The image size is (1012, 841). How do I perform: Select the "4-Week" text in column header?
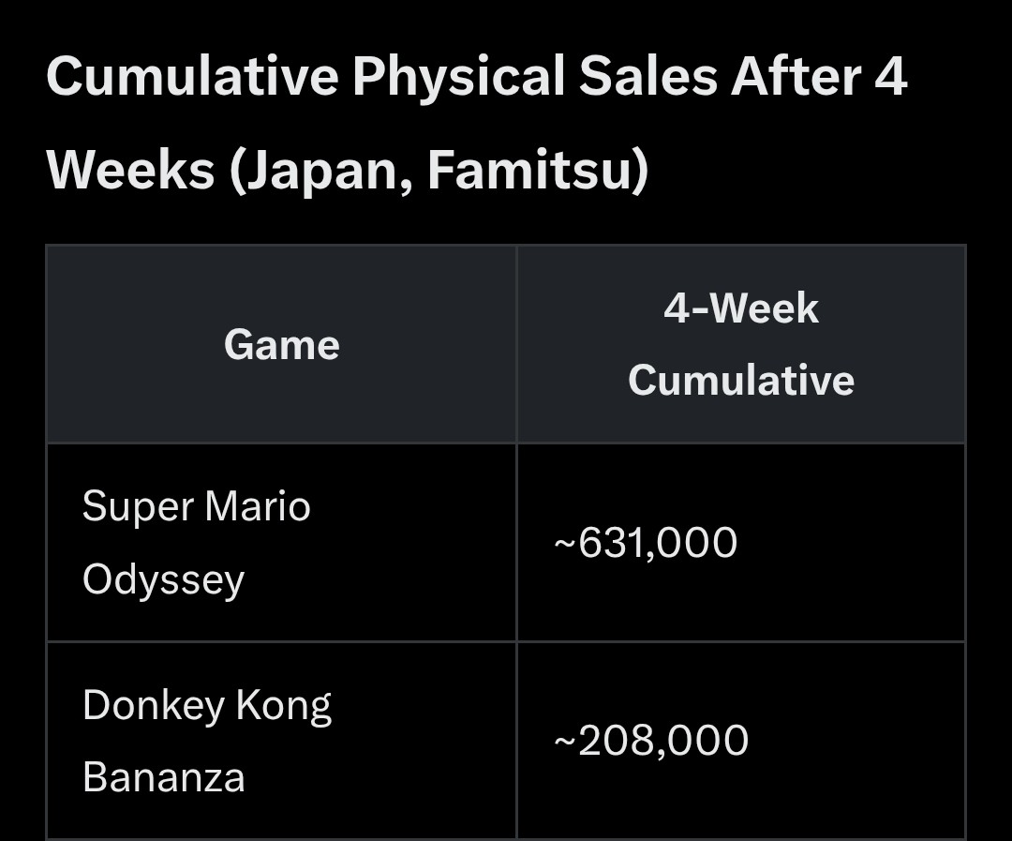(x=740, y=308)
